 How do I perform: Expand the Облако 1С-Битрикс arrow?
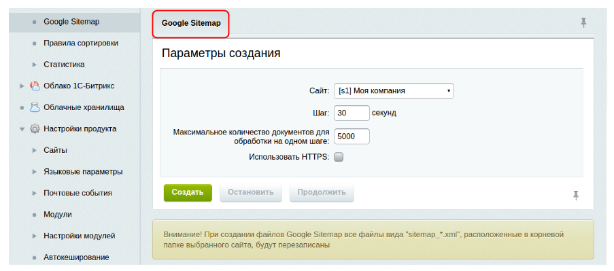coord(22,86)
